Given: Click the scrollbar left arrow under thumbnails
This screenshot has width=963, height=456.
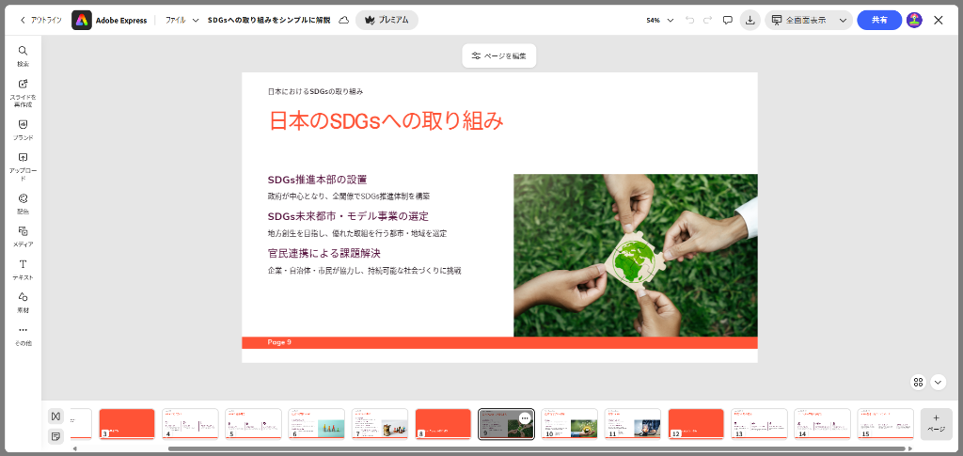Looking at the screenshot, I should 75,448.
